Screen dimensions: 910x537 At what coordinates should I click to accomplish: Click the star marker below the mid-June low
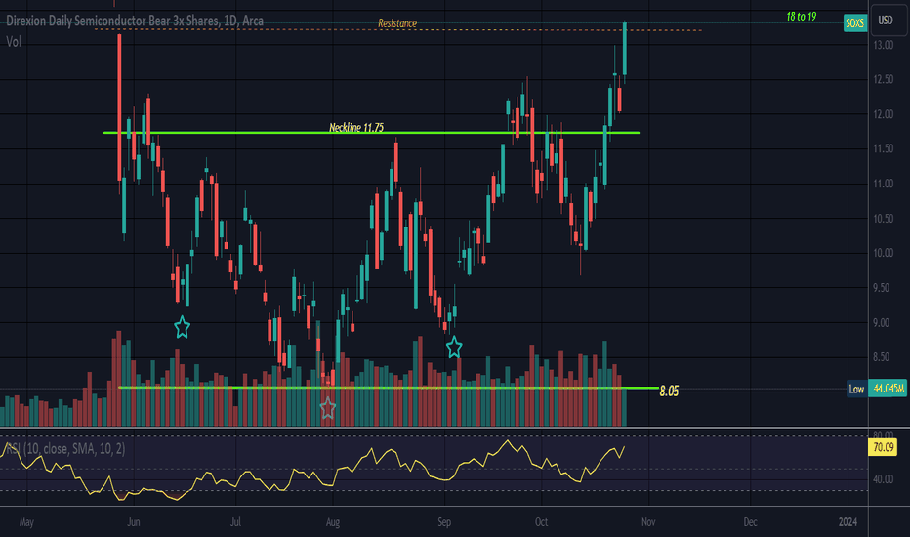coord(183,327)
